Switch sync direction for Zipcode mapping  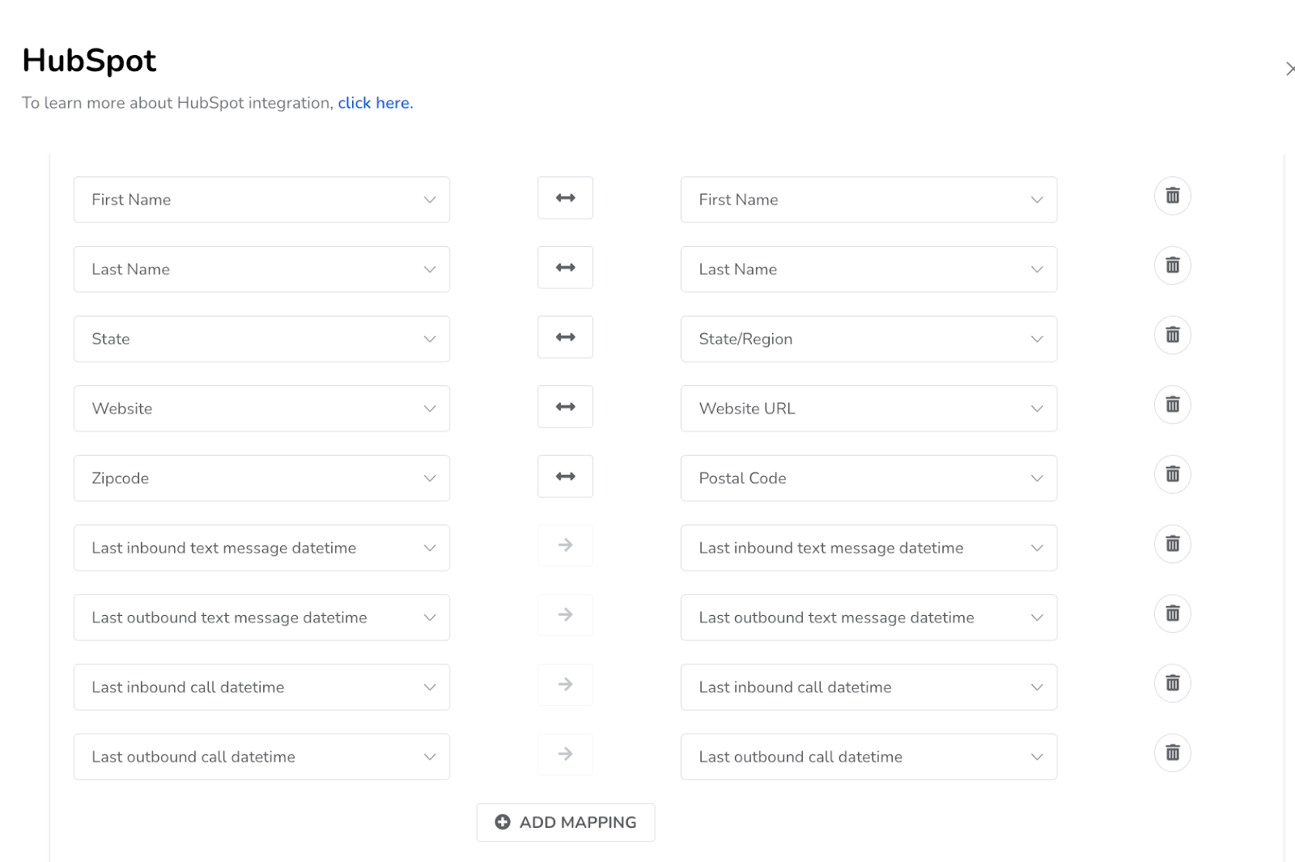(565, 477)
